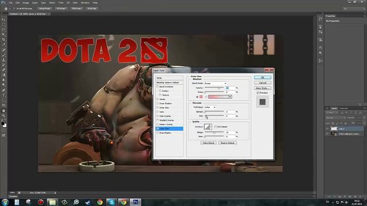Select the Gradient tool
367x206 pixels.
pos(3,75)
